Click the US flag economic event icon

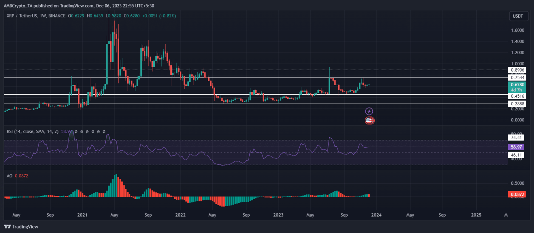coord(369,121)
